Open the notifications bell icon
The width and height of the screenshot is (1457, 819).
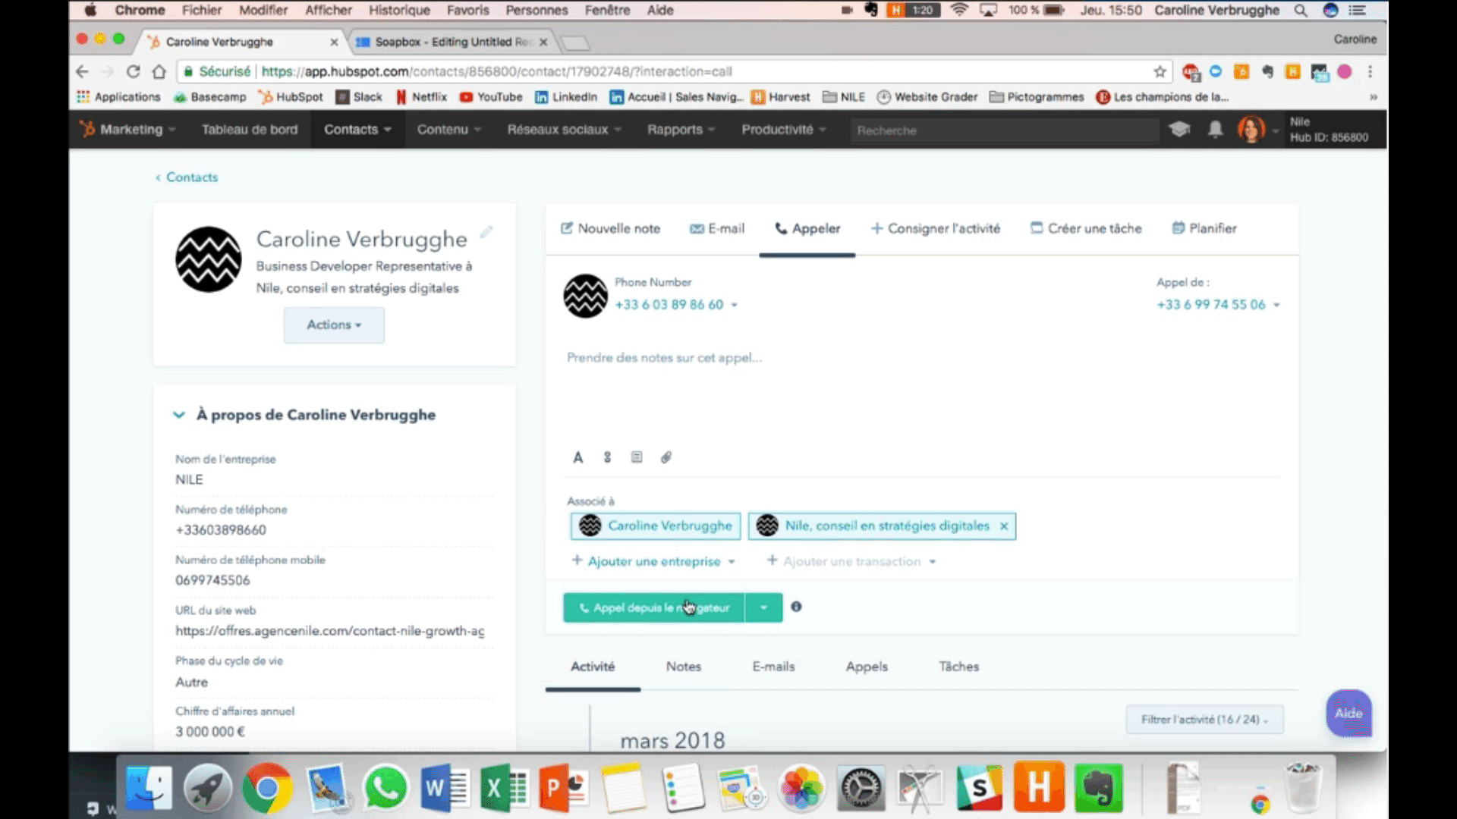click(1215, 130)
